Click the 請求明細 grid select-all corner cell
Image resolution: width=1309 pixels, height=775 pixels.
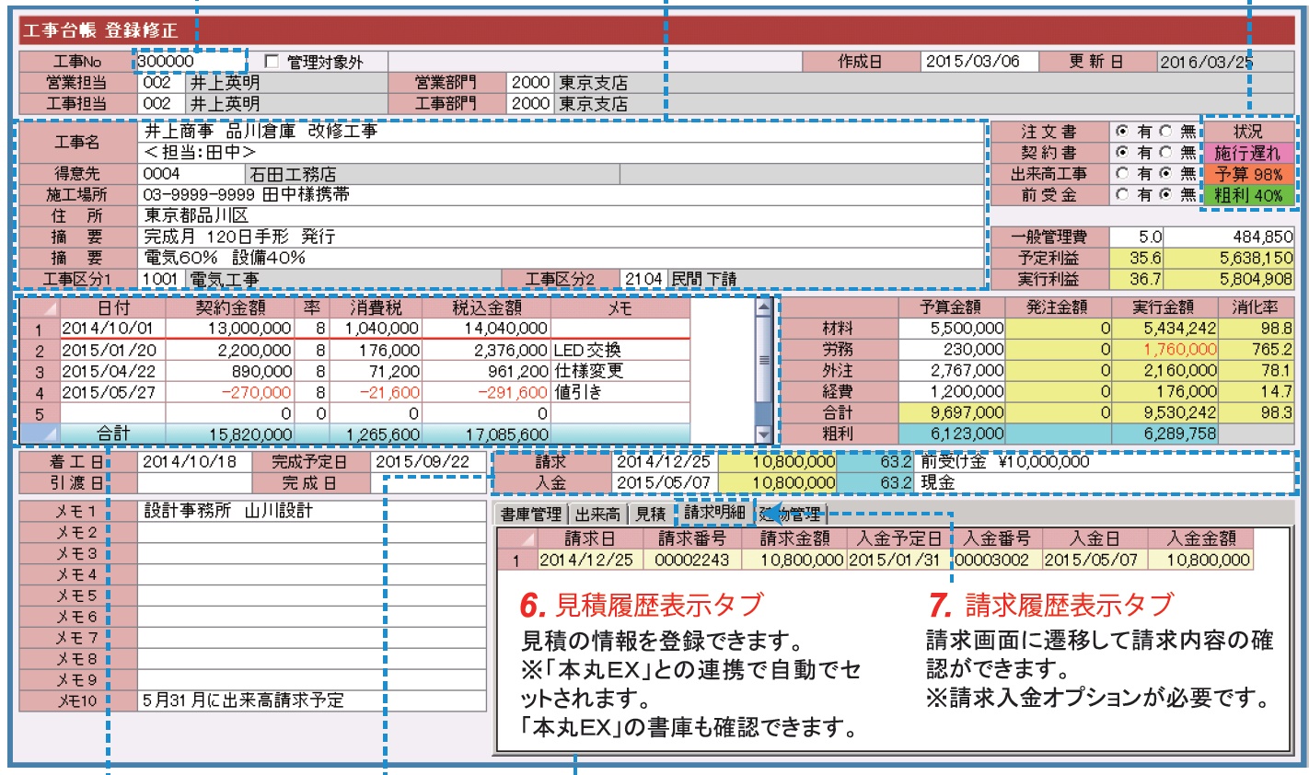pos(515,538)
